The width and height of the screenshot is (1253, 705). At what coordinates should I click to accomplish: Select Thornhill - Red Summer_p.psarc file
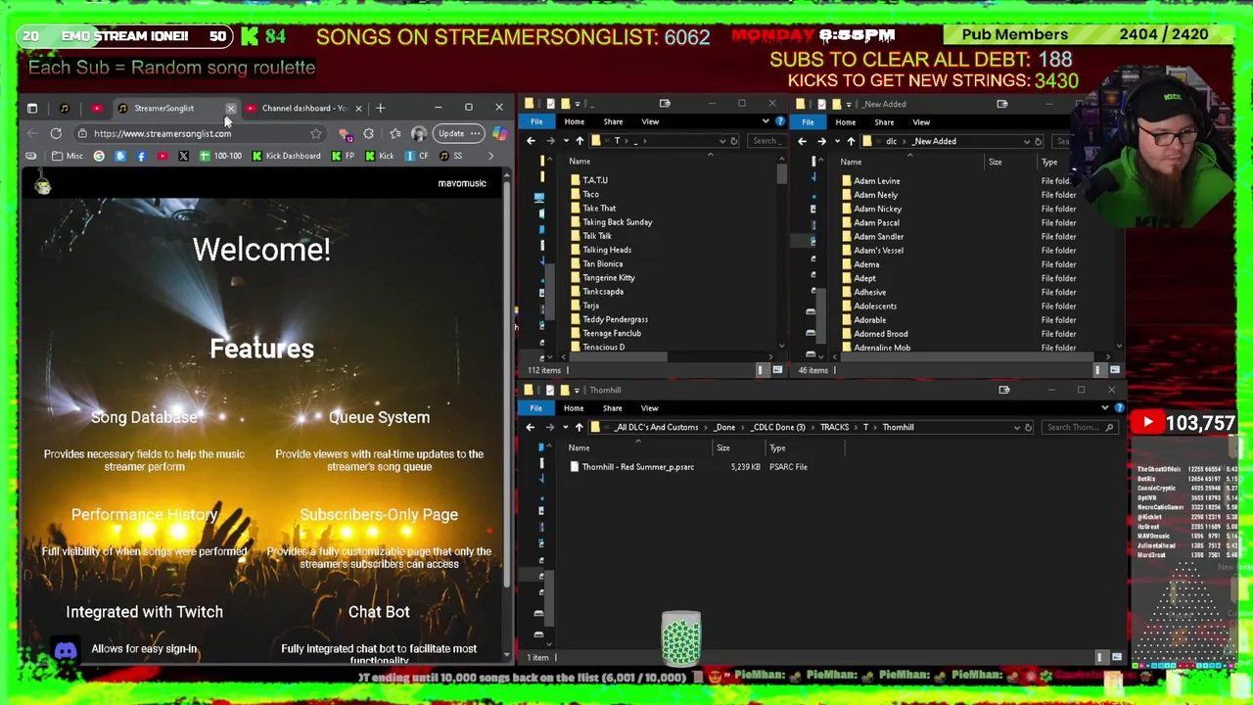[x=637, y=467]
